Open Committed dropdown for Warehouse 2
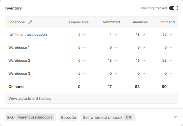The height and width of the screenshot is (126, 183). 116,61
